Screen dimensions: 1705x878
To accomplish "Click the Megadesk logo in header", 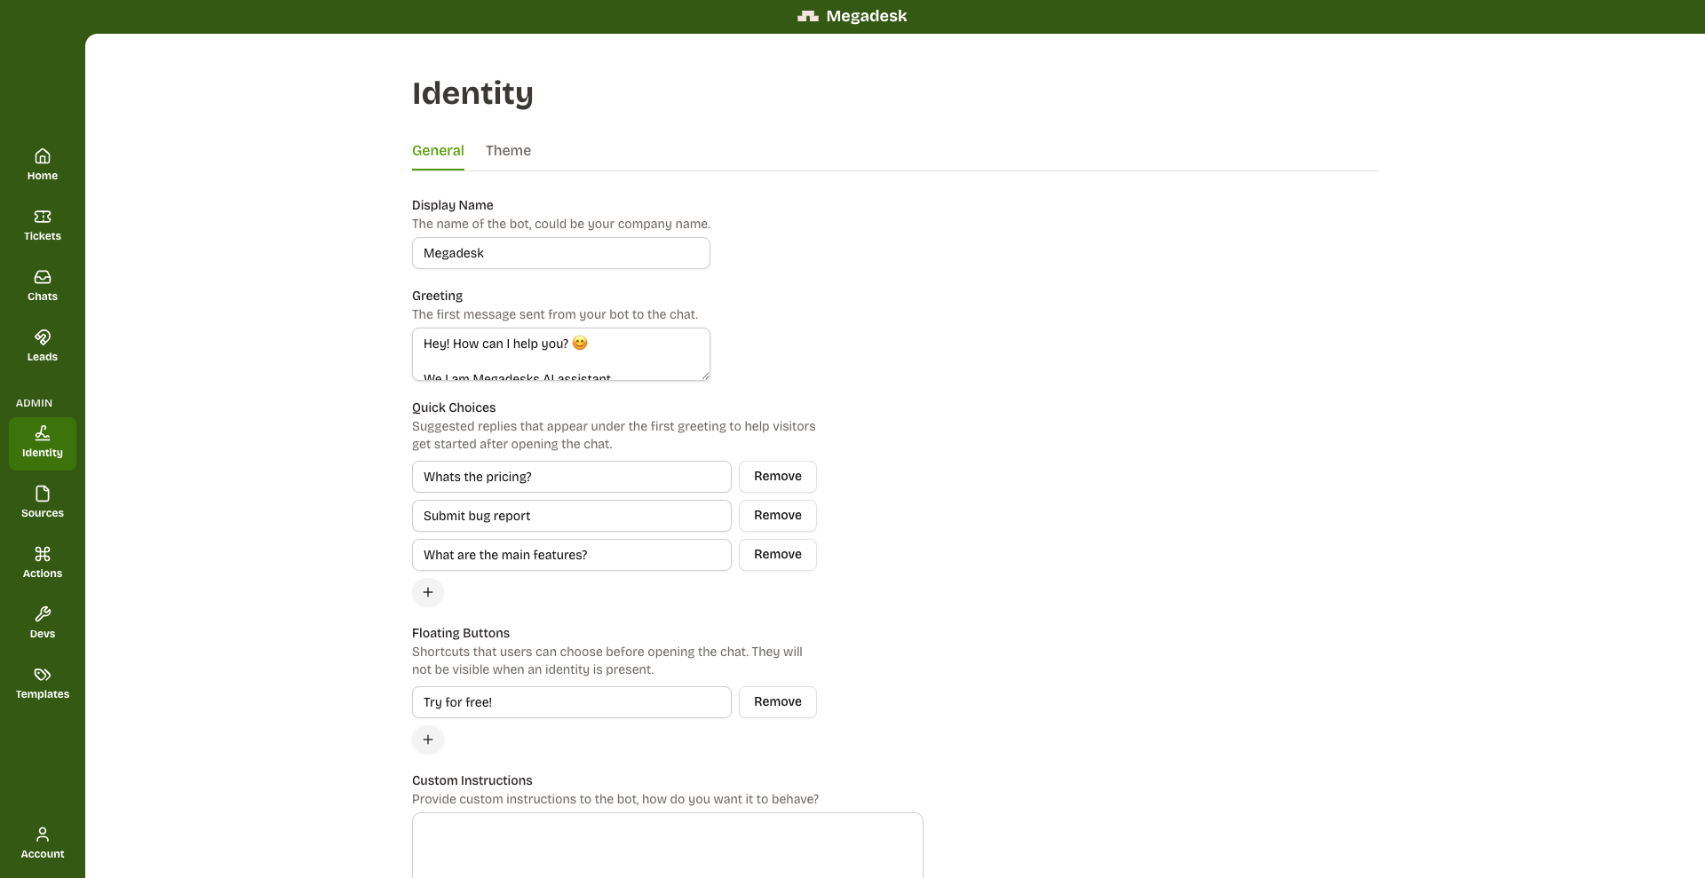I will point(807,16).
